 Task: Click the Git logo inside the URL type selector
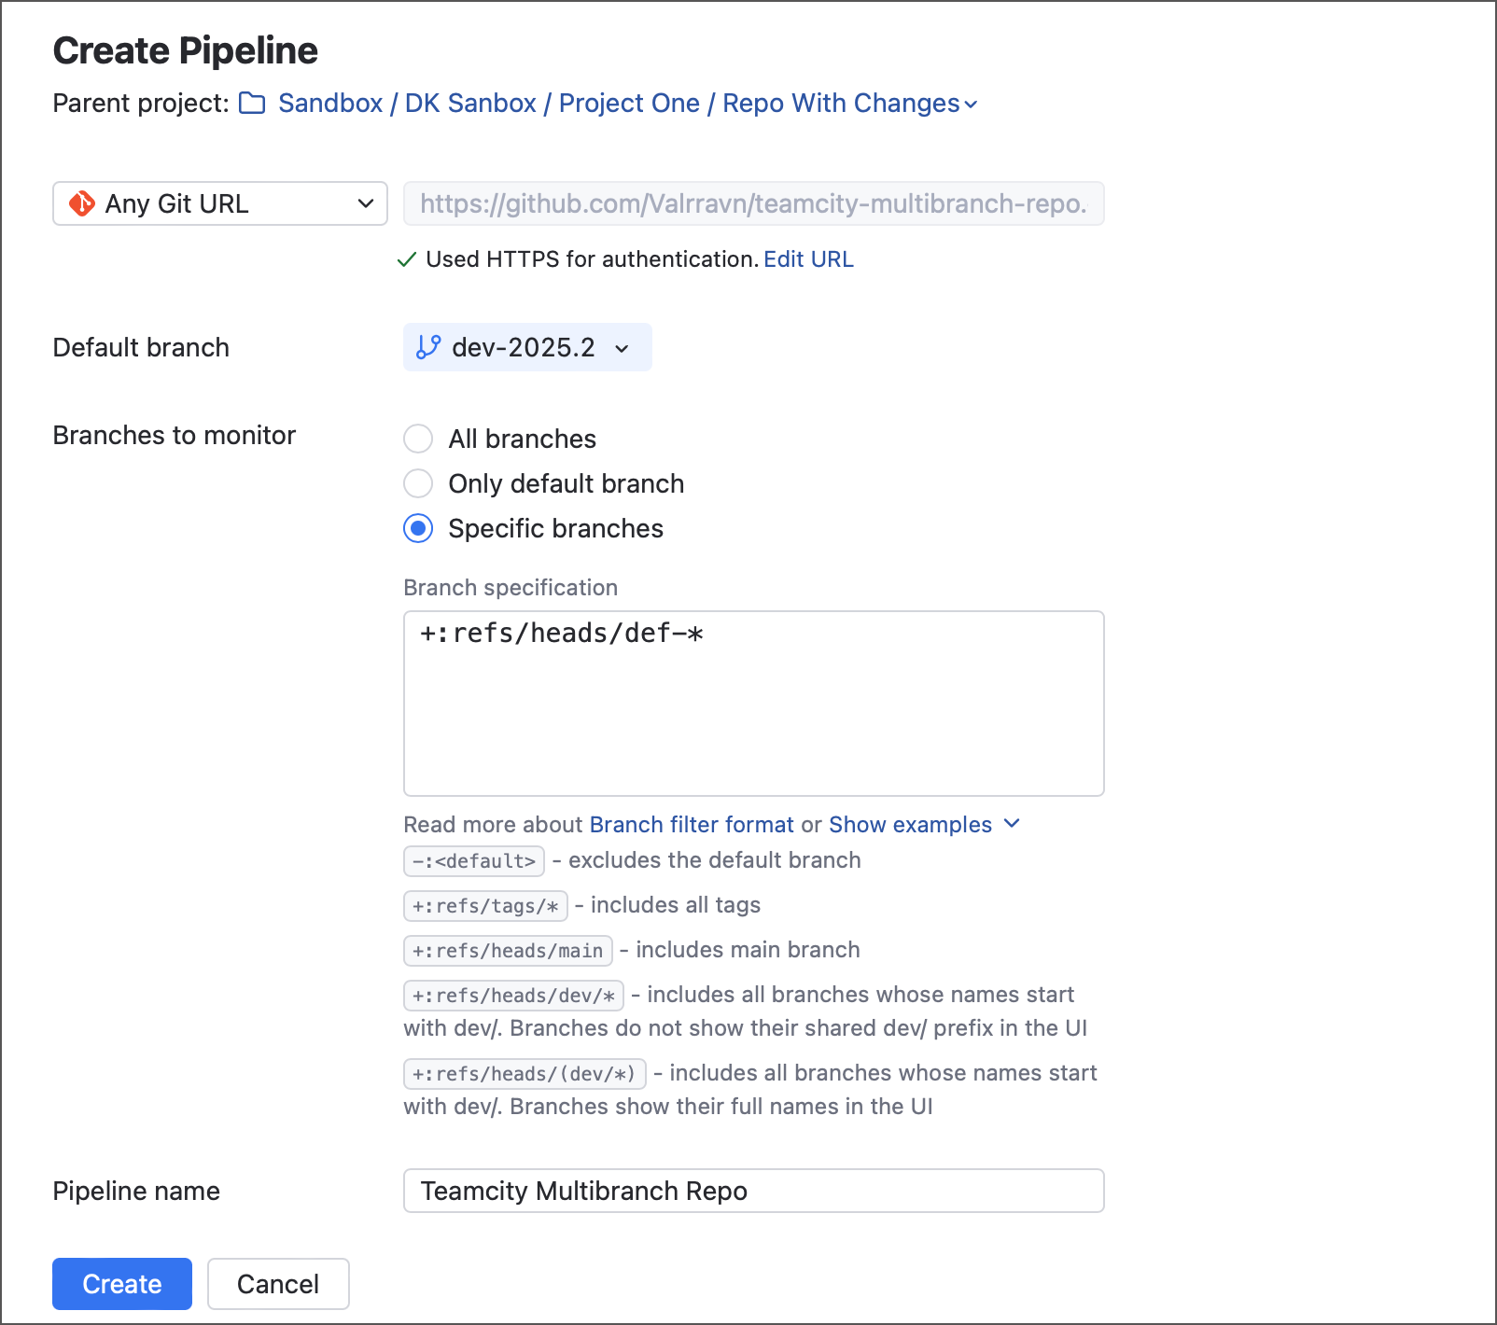point(83,203)
